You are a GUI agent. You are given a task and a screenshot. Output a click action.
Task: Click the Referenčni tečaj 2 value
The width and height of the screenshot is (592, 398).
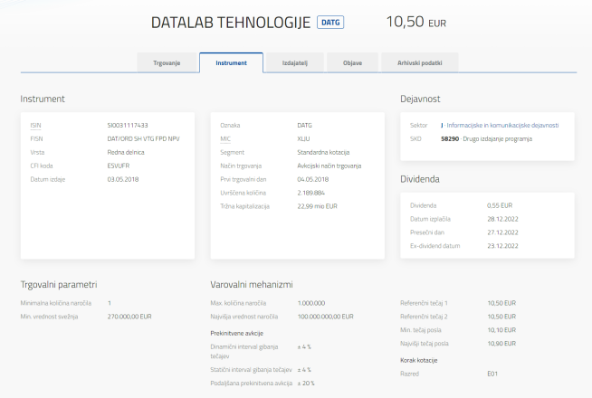pos(501,317)
